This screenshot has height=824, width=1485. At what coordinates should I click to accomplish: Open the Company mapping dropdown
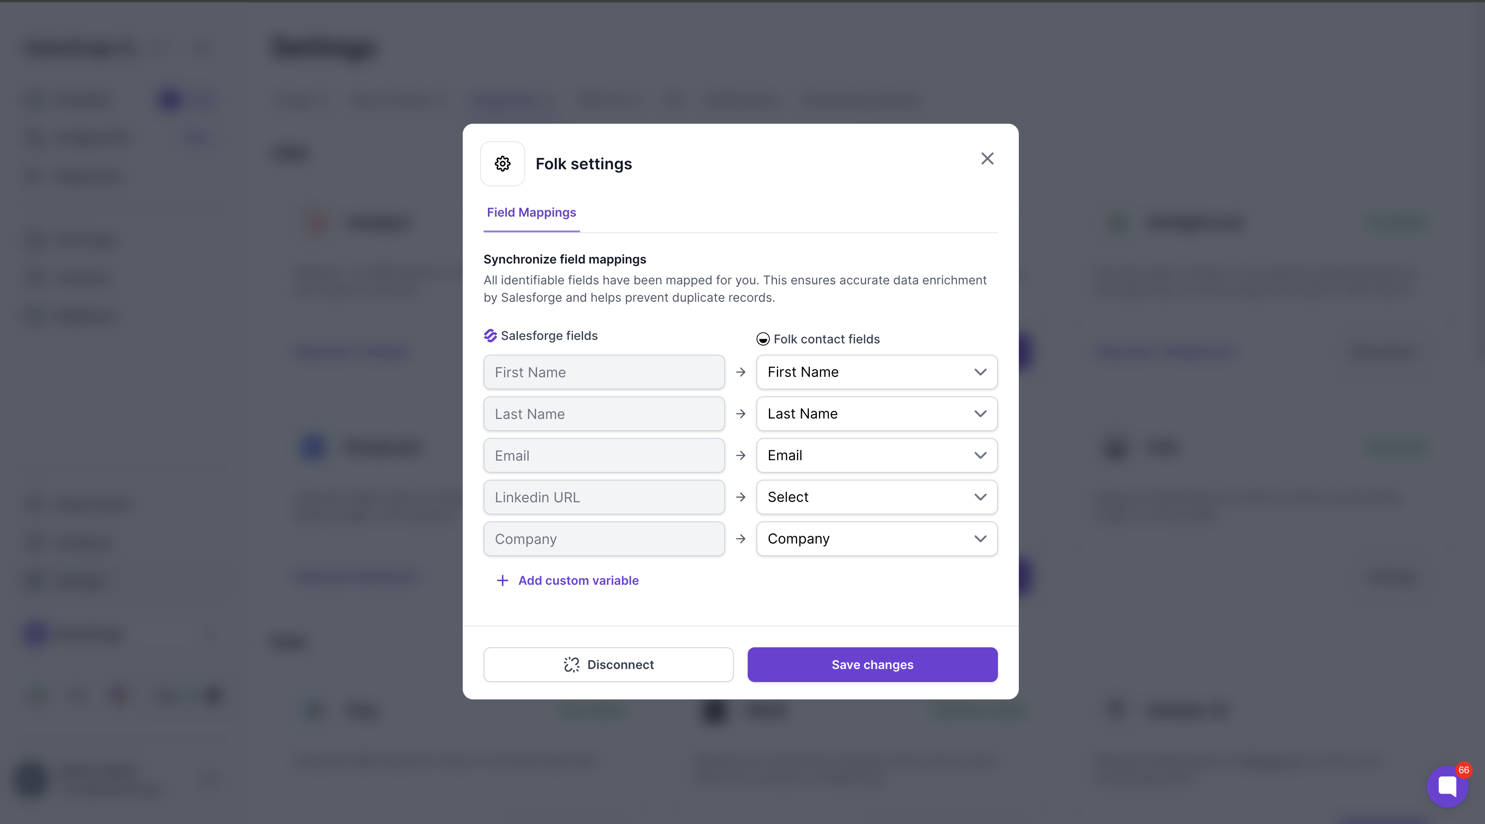point(876,539)
